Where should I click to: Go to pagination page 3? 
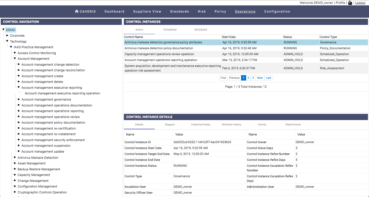(253, 78)
